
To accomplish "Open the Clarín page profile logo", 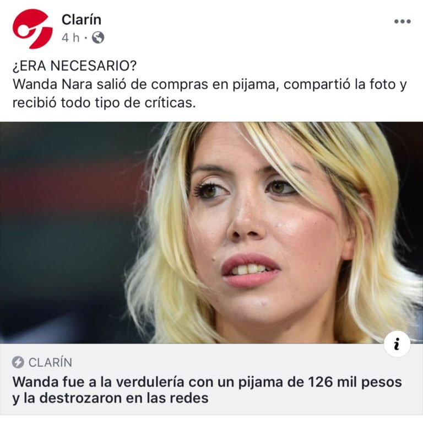I will tap(32, 29).
